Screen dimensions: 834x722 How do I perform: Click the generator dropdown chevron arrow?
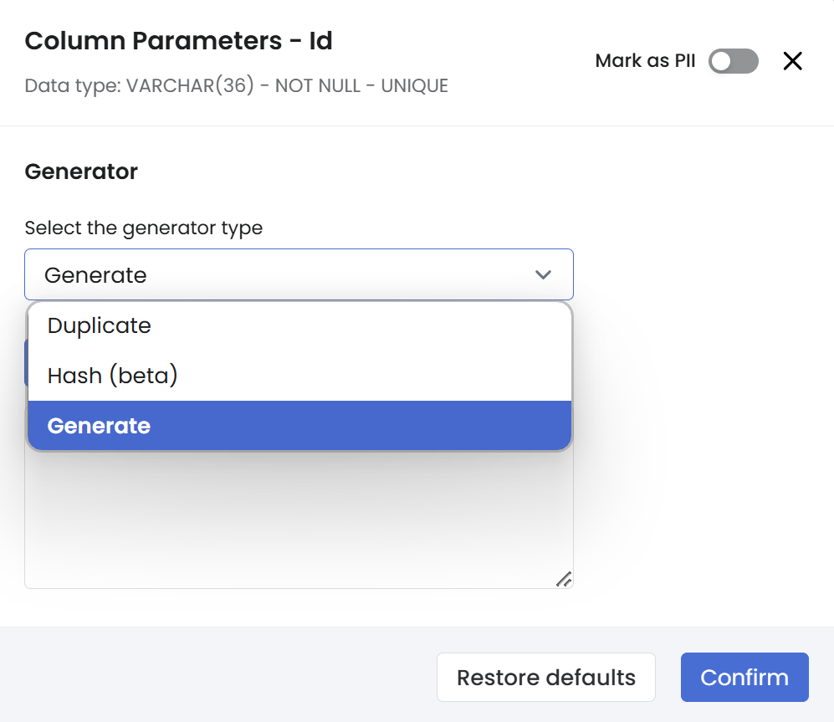[544, 274]
